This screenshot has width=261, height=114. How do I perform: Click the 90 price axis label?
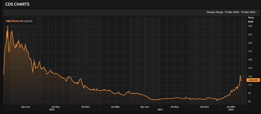[250, 93]
